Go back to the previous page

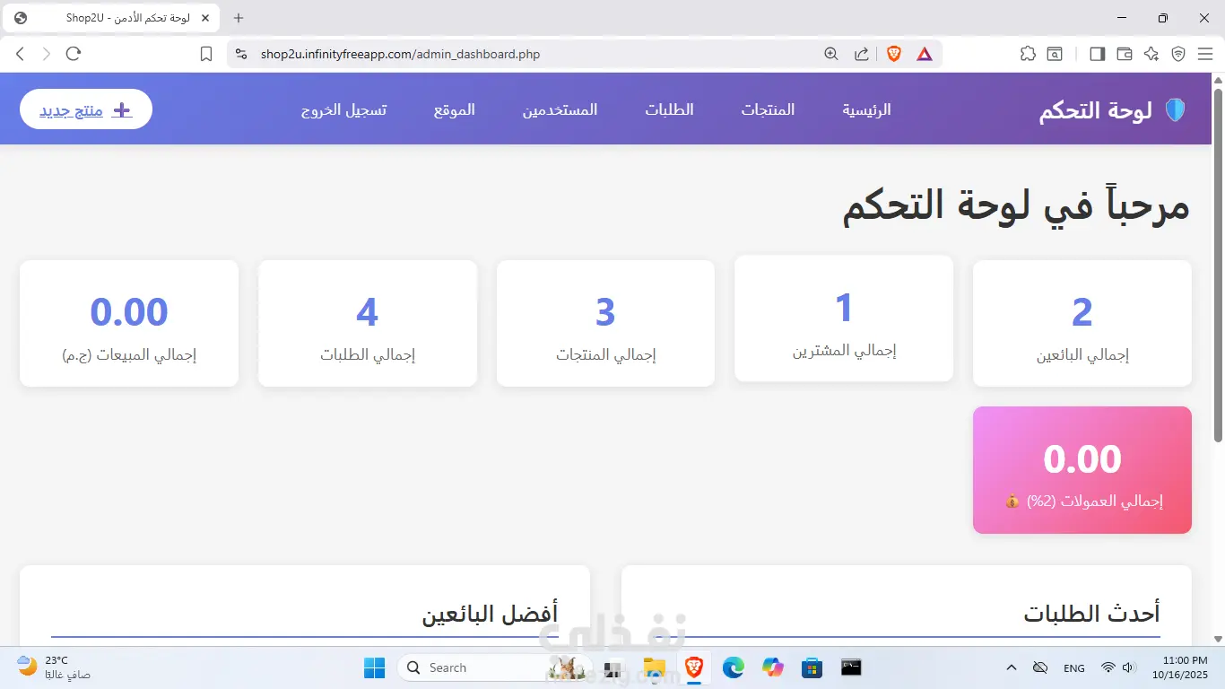[21, 54]
